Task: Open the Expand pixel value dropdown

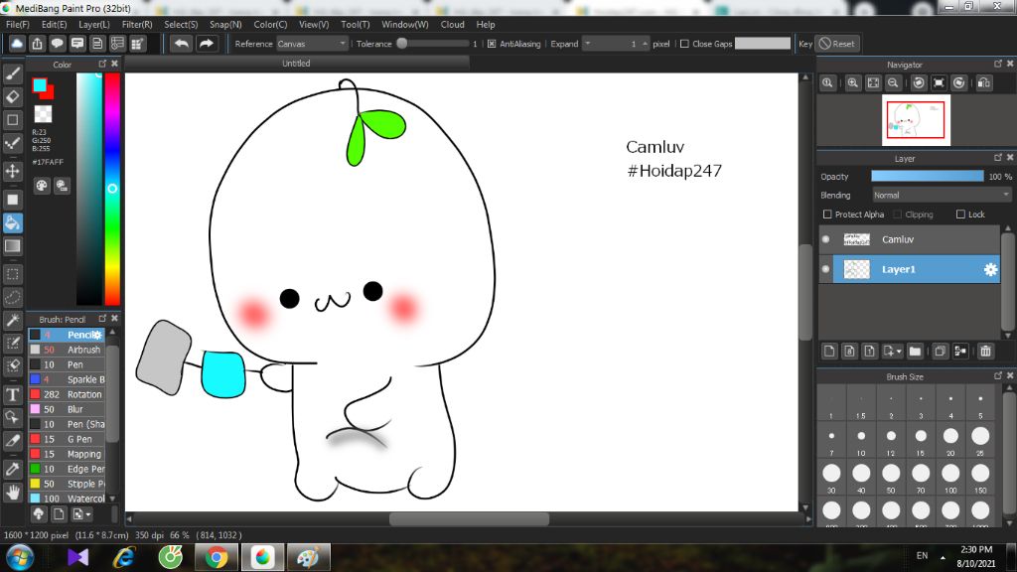Action: coord(588,44)
